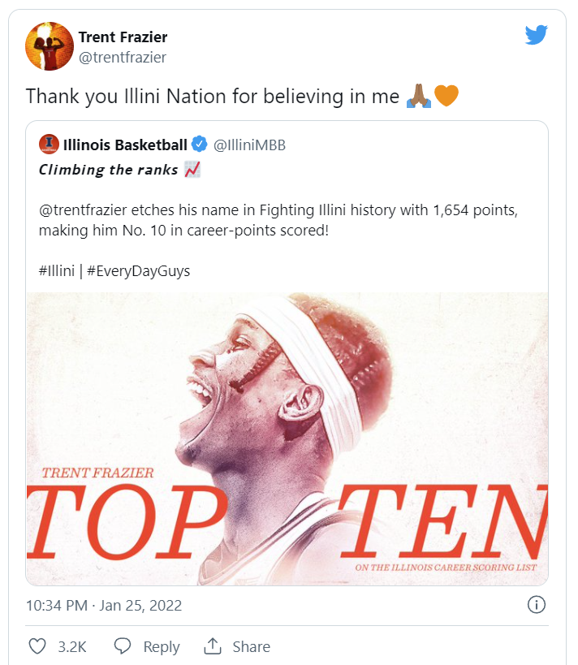
Task: Open the Illinois Basketball account name
Action: pyautogui.click(x=125, y=145)
